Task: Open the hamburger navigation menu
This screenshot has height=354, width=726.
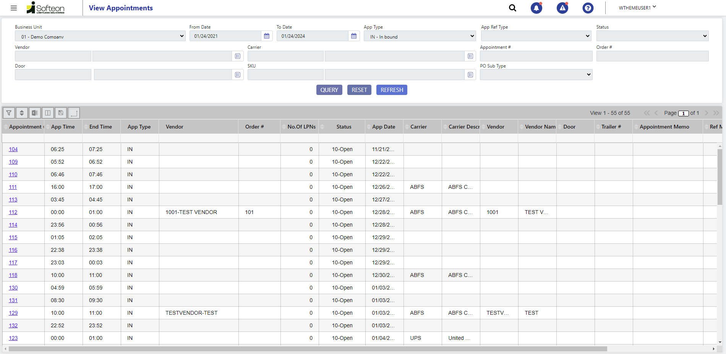Action: tap(14, 8)
